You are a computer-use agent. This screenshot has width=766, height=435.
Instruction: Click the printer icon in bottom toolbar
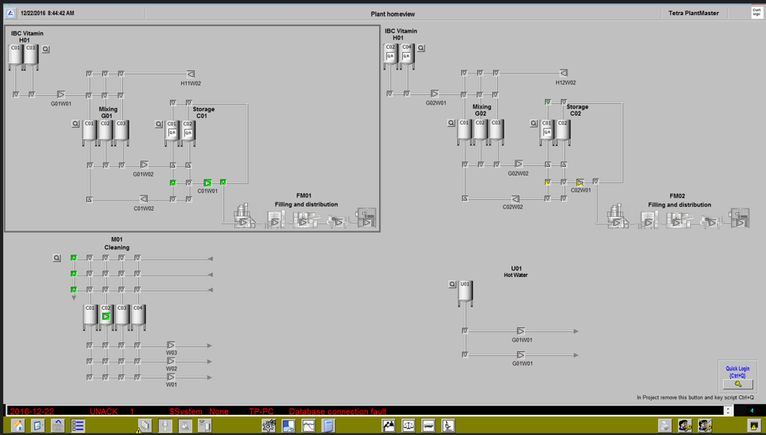coord(665,426)
